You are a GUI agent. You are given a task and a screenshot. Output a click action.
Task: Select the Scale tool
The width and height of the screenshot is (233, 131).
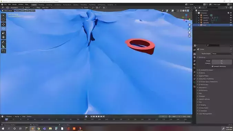(3, 33)
